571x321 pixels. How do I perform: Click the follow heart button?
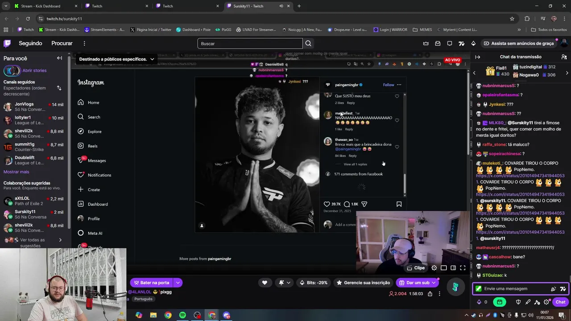click(x=265, y=282)
